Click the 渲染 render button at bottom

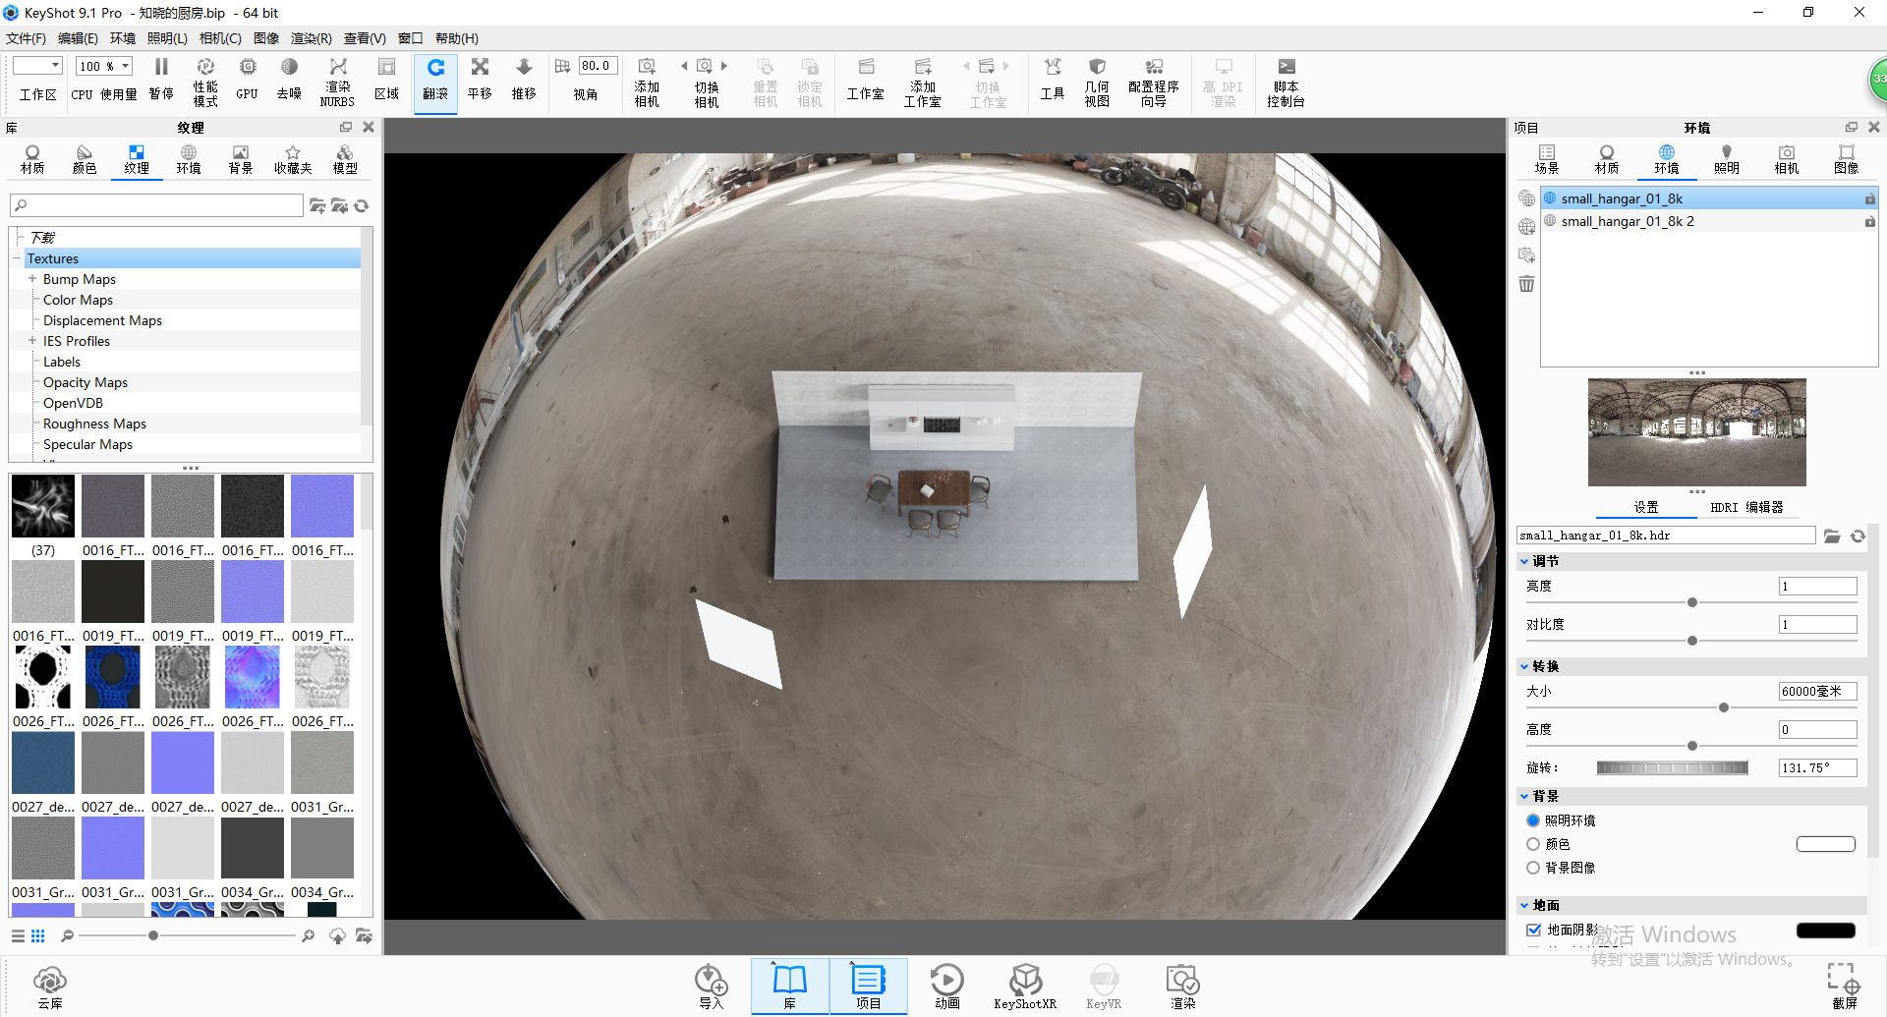1183,985
